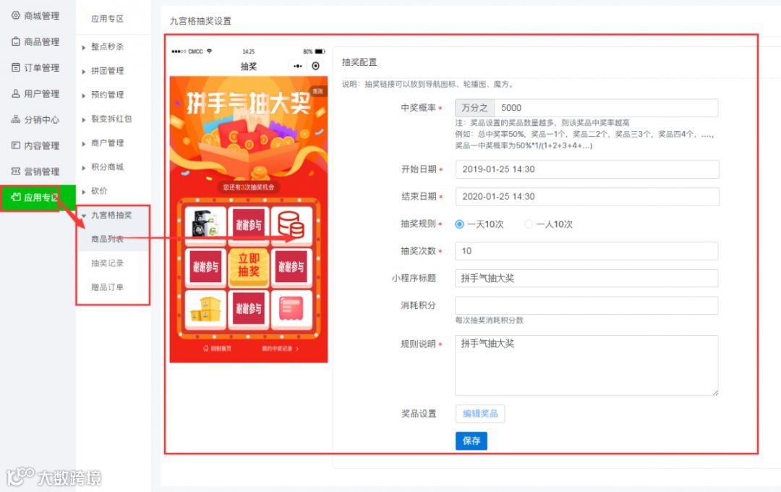Click the 开始日期 date field
The width and height of the screenshot is (781, 492).
point(587,169)
